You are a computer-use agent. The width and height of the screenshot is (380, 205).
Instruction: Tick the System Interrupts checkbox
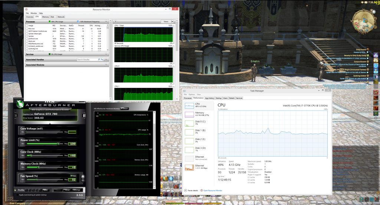click(x=27, y=34)
